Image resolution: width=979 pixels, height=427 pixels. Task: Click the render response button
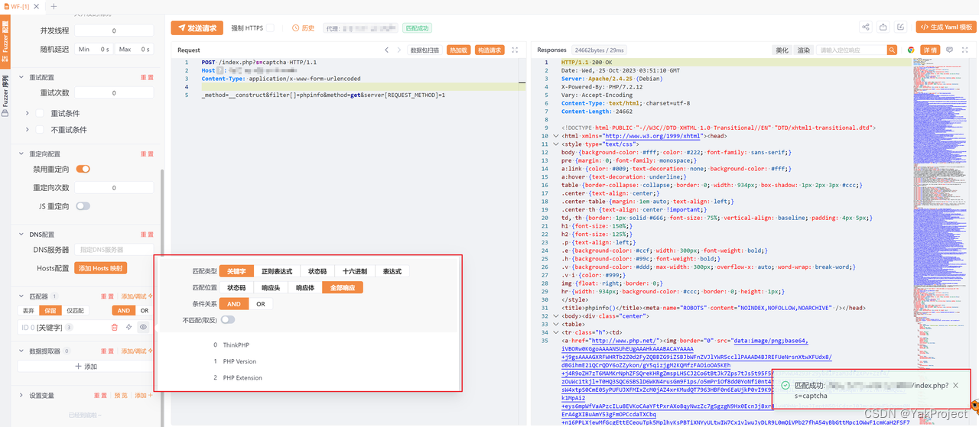803,50
